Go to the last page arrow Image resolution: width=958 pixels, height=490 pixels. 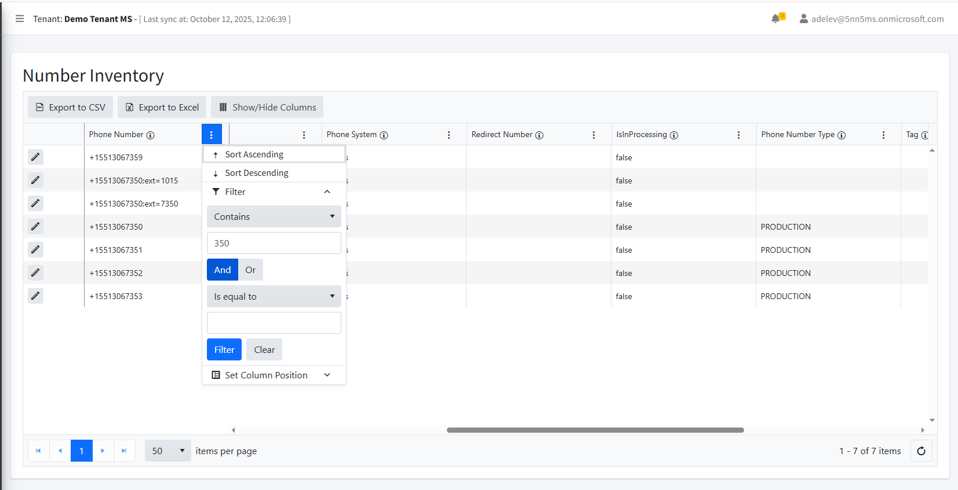(x=124, y=451)
